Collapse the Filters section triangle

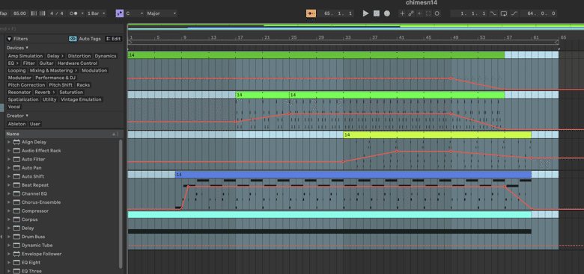[9, 39]
